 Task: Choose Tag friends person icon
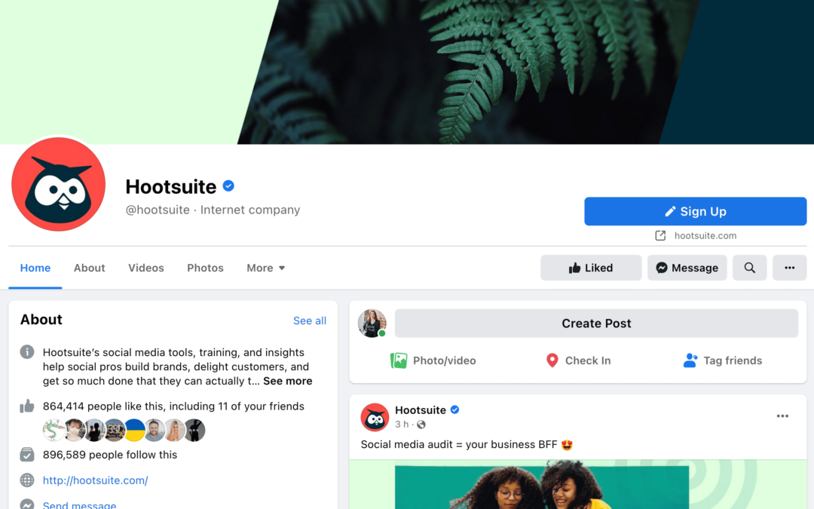tap(690, 360)
